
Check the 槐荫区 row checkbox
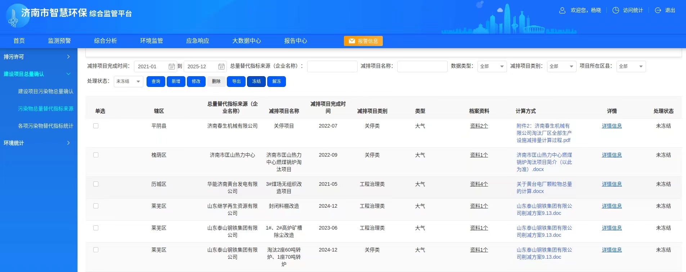[x=96, y=155]
